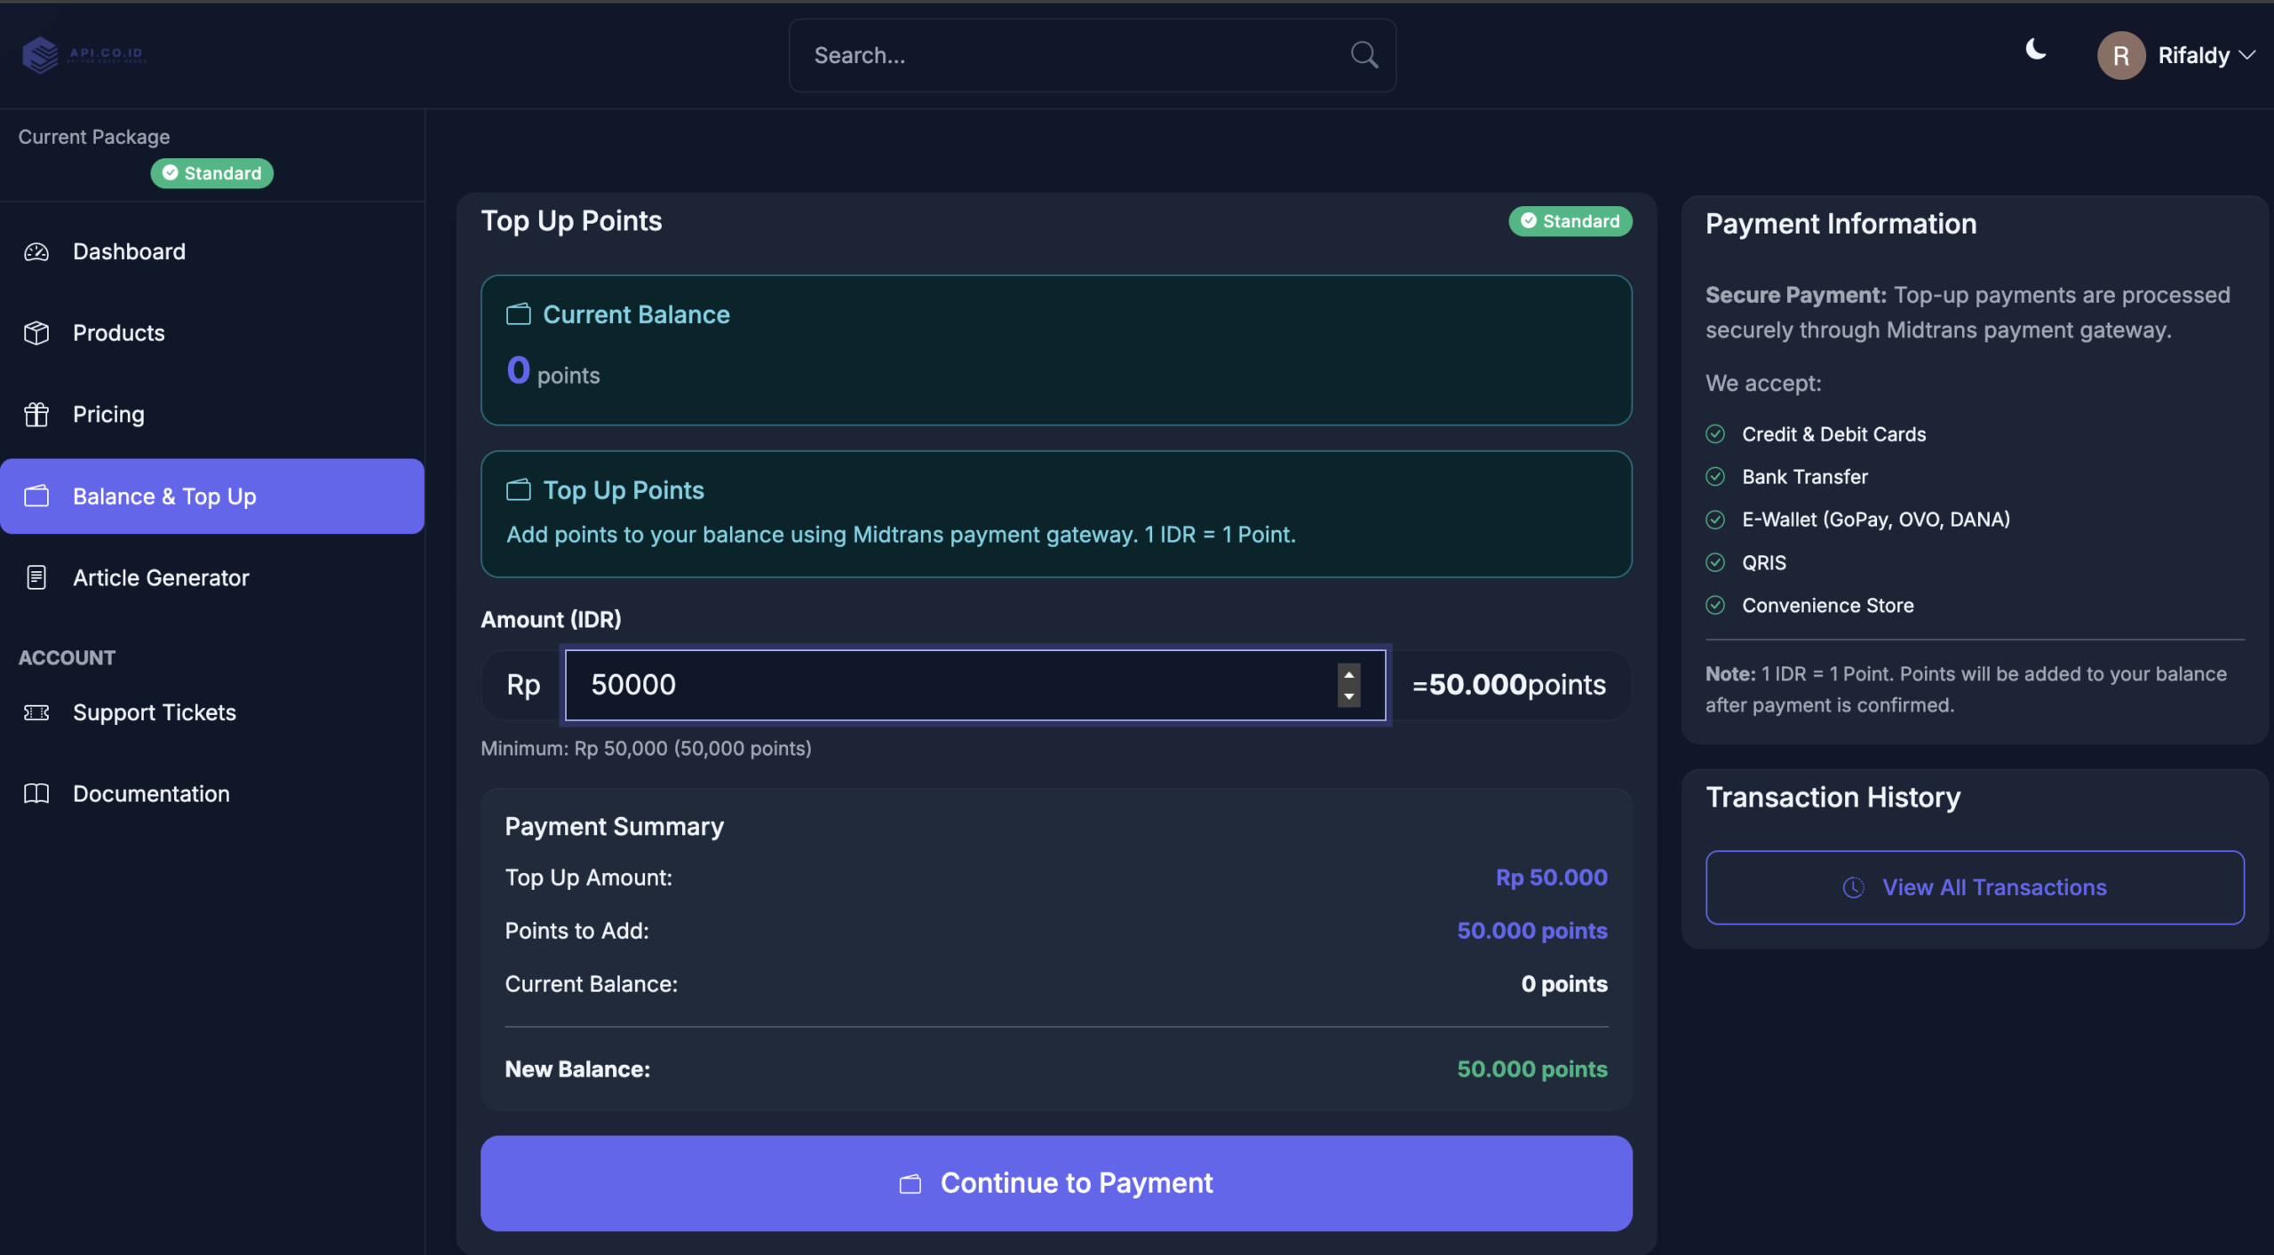Open Documentation via the book icon
Image resolution: width=2274 pixels, height=1255 pixels.
click(x=36, y=793)
